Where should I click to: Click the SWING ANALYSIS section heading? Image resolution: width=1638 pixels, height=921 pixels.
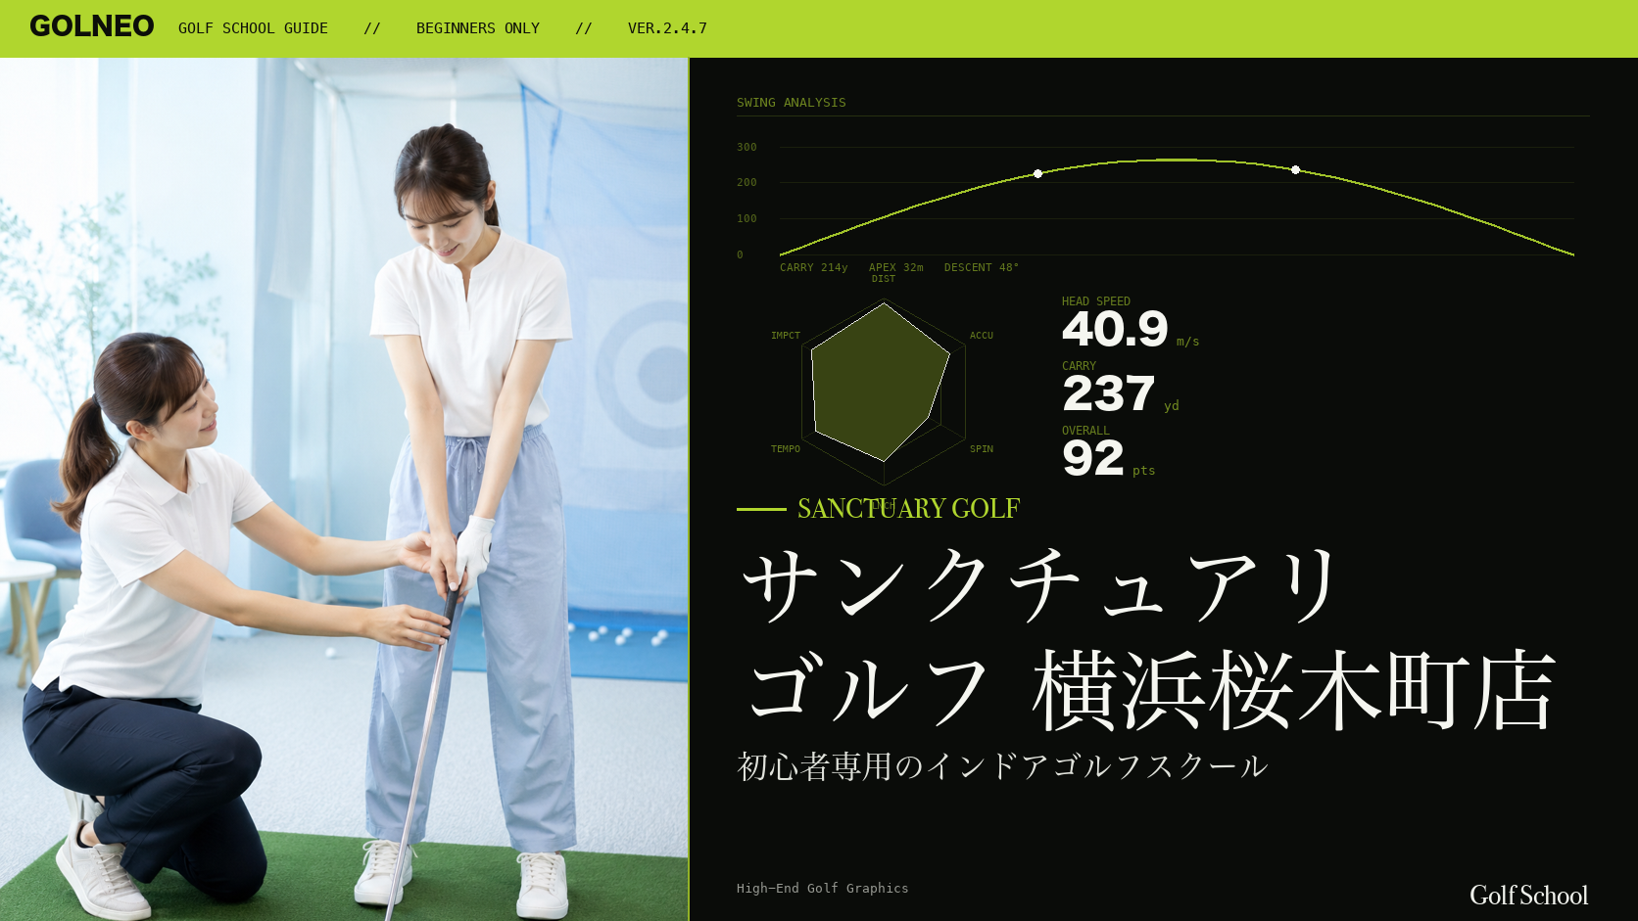pyautogui.click(x=792, y=103)
